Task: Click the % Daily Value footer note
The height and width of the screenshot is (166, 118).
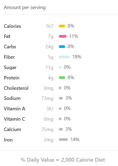Action: (x=63, y=160)
